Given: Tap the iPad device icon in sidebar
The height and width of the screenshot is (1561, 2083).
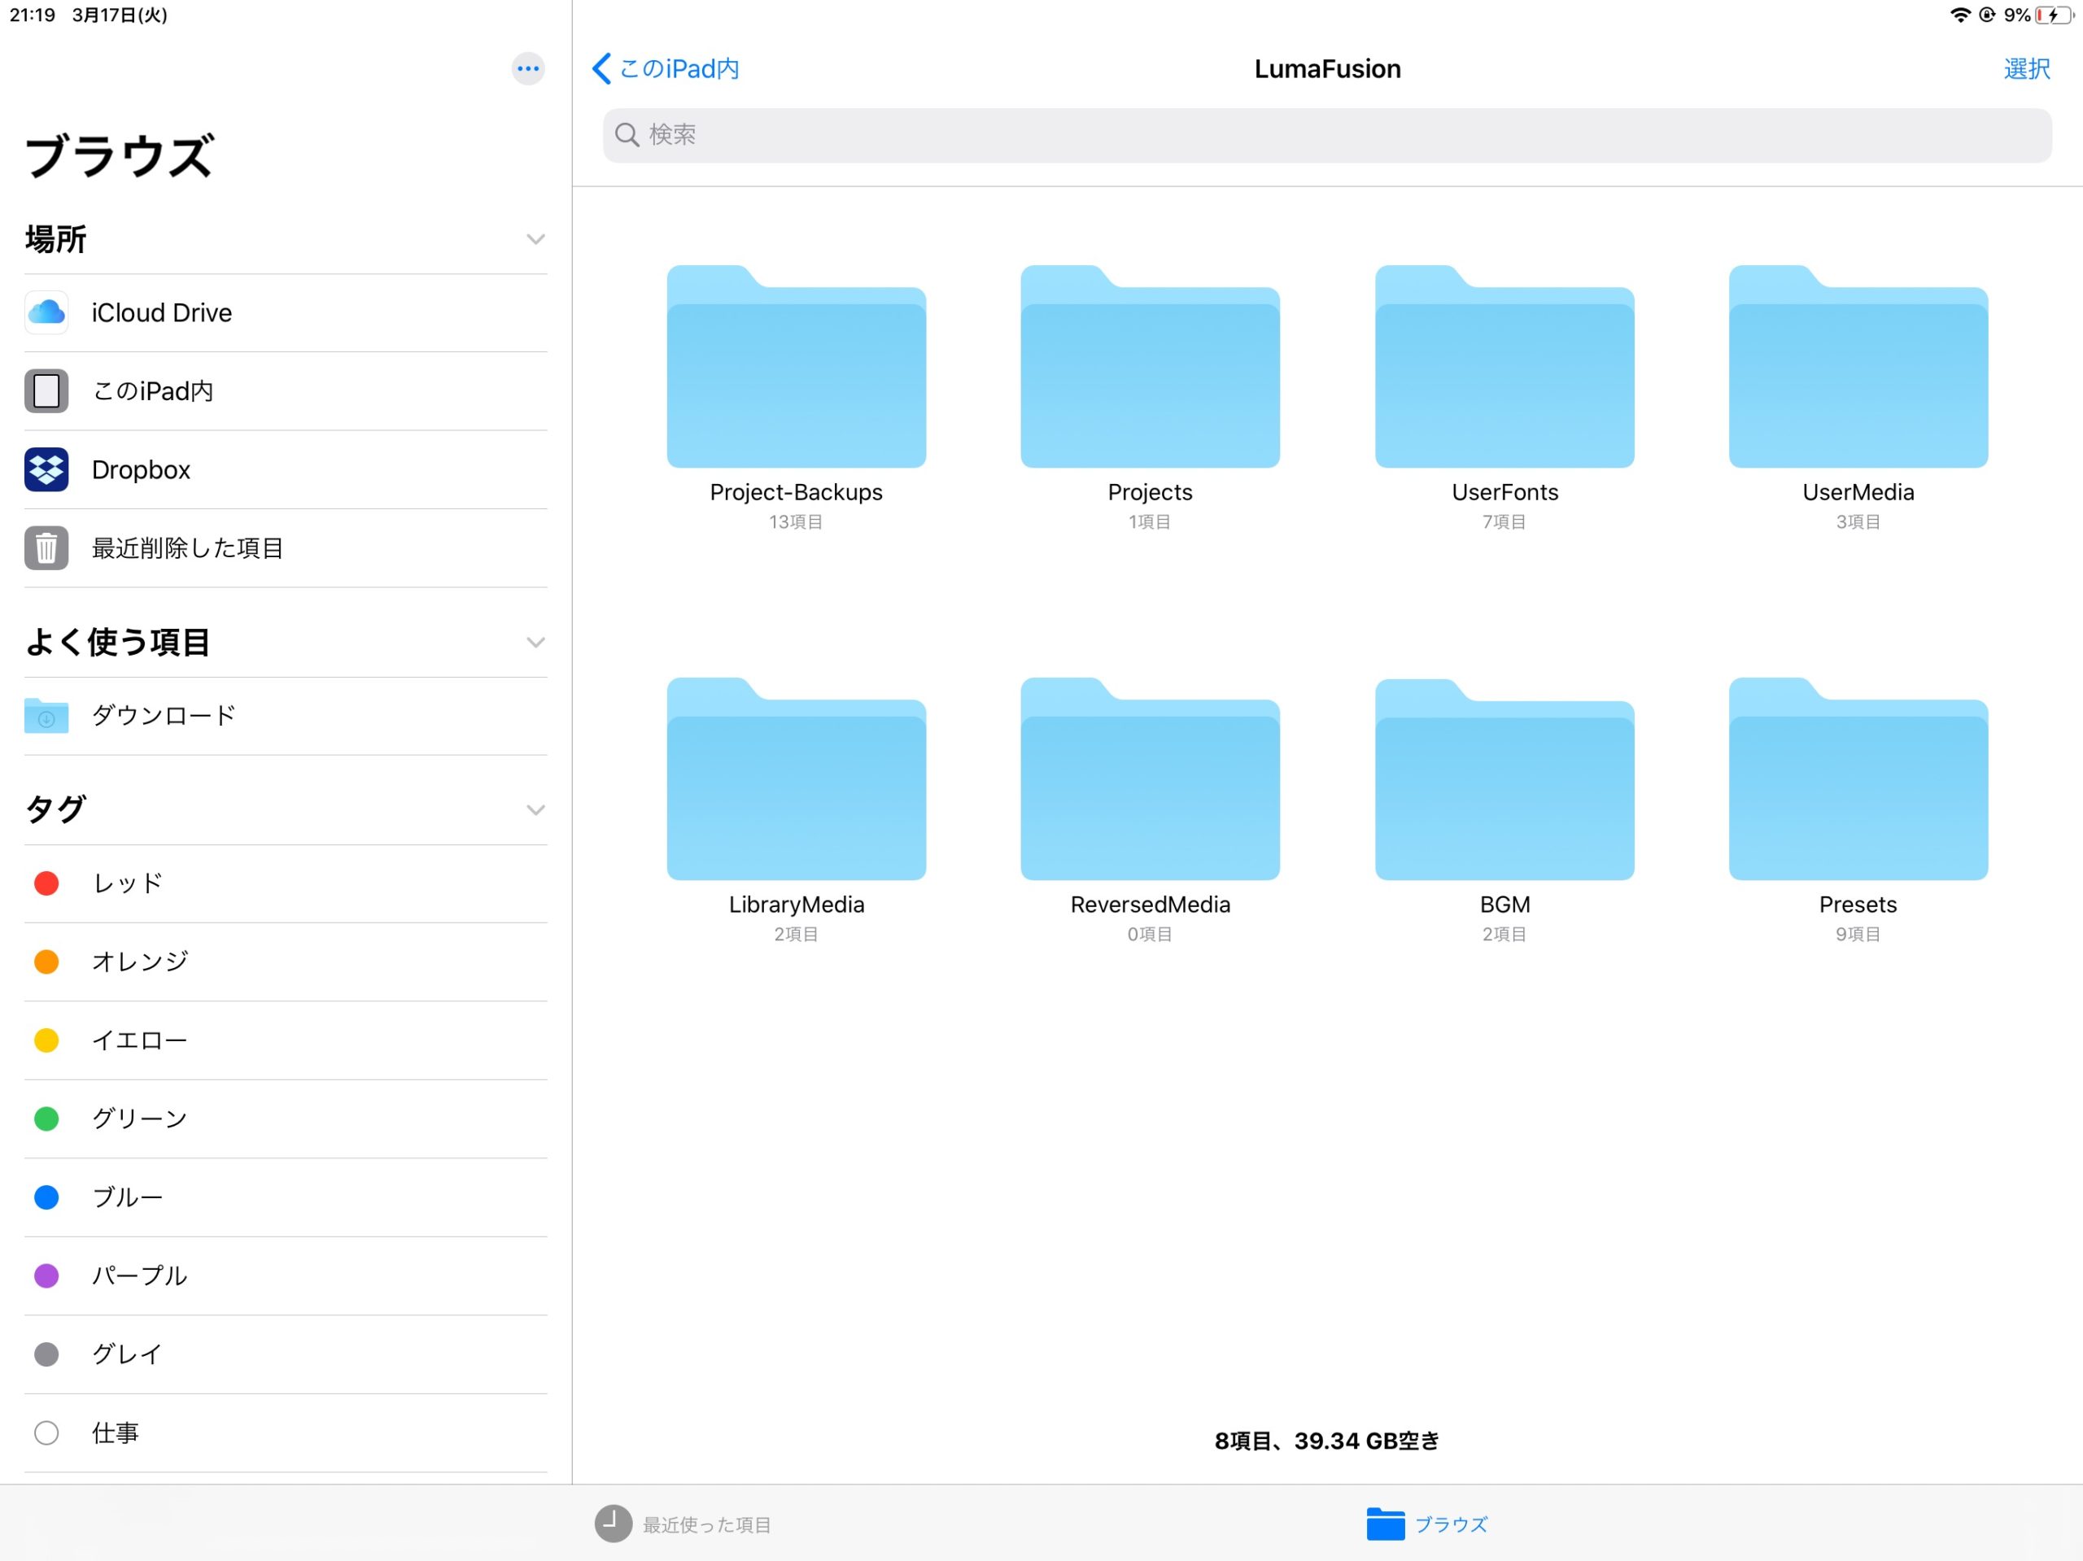Looking at the screenshot, I should tap(46, 390).
